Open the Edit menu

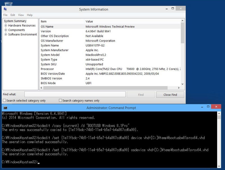click(x=13, y=15)
